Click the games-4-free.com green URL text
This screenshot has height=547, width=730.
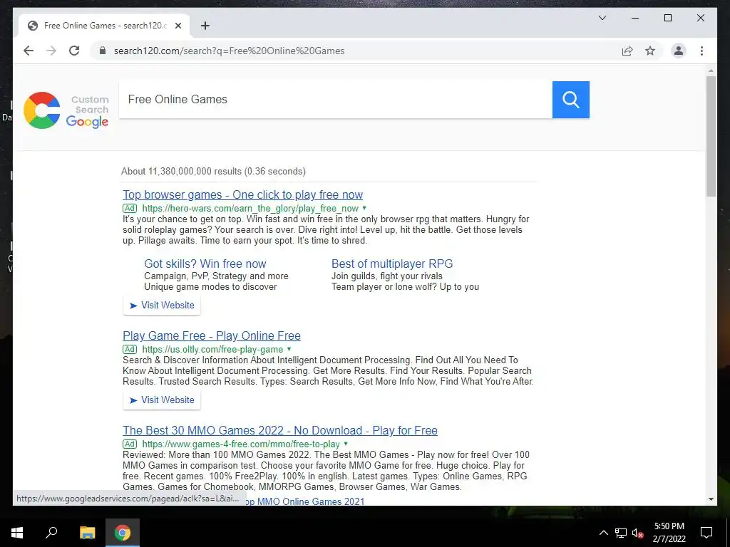[241, 444]
